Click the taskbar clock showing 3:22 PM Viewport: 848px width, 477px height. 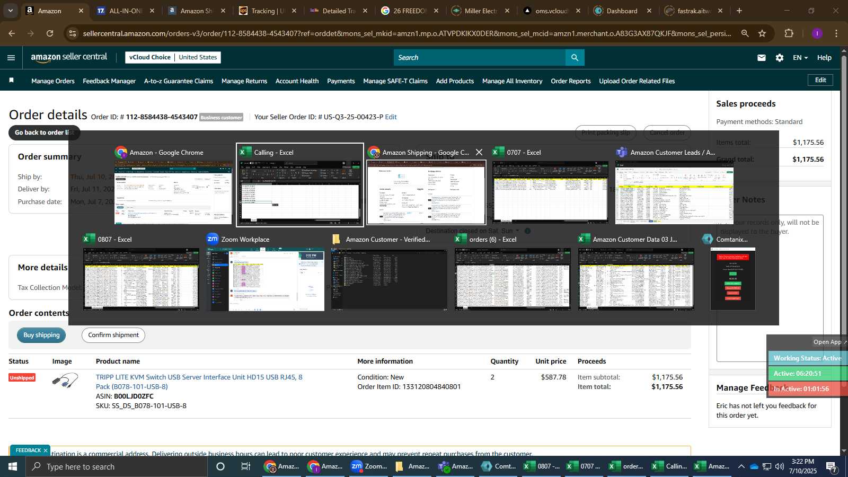tap(803, 466)
